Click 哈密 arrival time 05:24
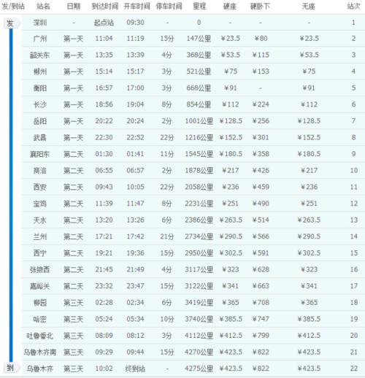Image resolution: width=365 pixels, height=378 pixels. (x=104, y=319)
